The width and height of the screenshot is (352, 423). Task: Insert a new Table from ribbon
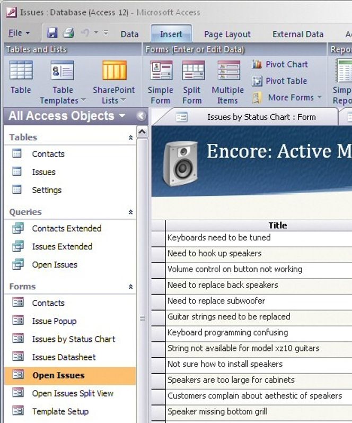pyautogui.click(x=21, y=77)
